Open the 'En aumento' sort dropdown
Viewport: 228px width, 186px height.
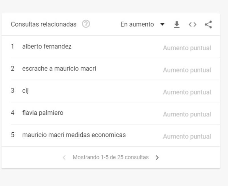click(137, 25)
